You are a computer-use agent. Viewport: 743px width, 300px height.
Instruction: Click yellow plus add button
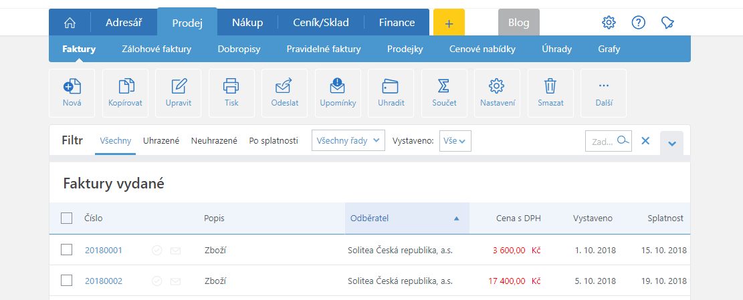[x=449, y=23]
